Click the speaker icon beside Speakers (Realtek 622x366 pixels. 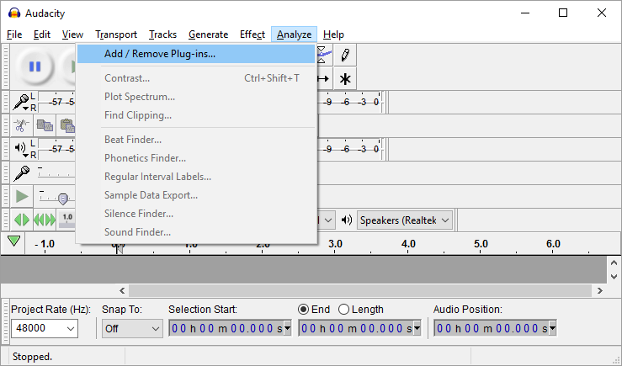point(347,220)
